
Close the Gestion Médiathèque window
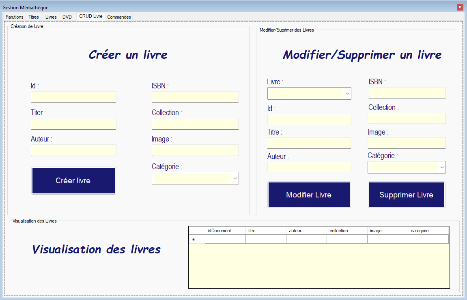tap(460, 7)
